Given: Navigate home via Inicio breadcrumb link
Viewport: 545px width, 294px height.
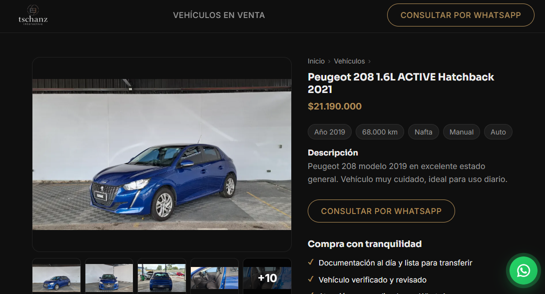Looking at the screenshot, I should [316, 60].
